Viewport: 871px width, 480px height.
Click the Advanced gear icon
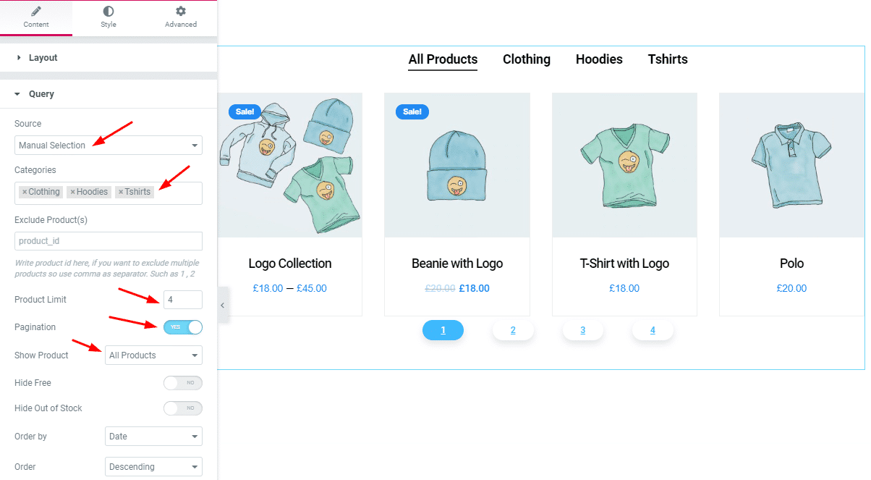click(x=181, y=12)
